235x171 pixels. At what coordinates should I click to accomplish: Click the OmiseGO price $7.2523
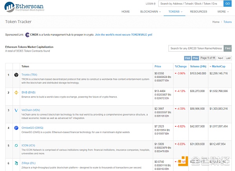(159, 126)
